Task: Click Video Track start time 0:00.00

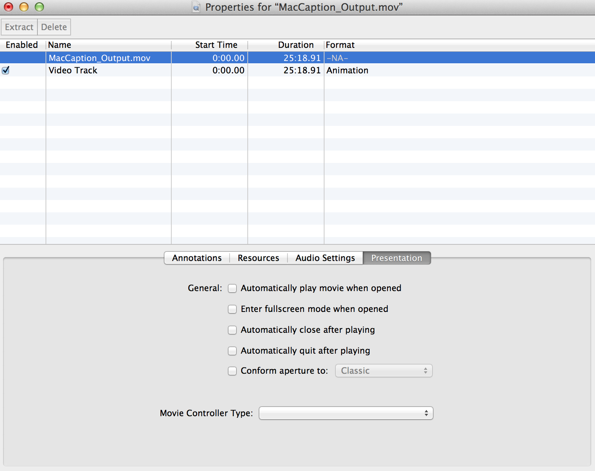Action: (x=228, y=70)
